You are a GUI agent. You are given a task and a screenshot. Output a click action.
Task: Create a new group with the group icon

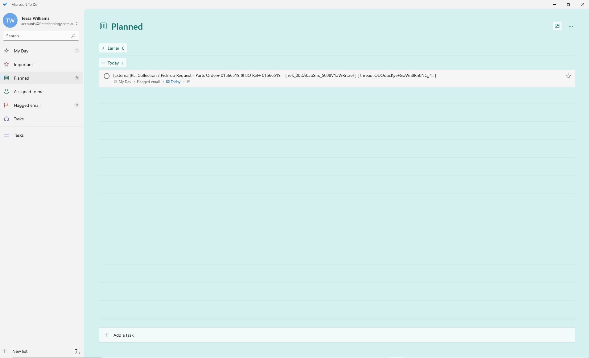point(77,352)
